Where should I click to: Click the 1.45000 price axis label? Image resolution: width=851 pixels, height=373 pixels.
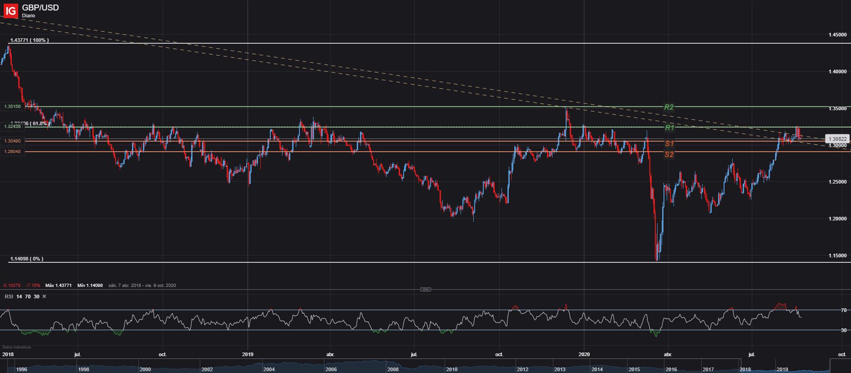837,35
